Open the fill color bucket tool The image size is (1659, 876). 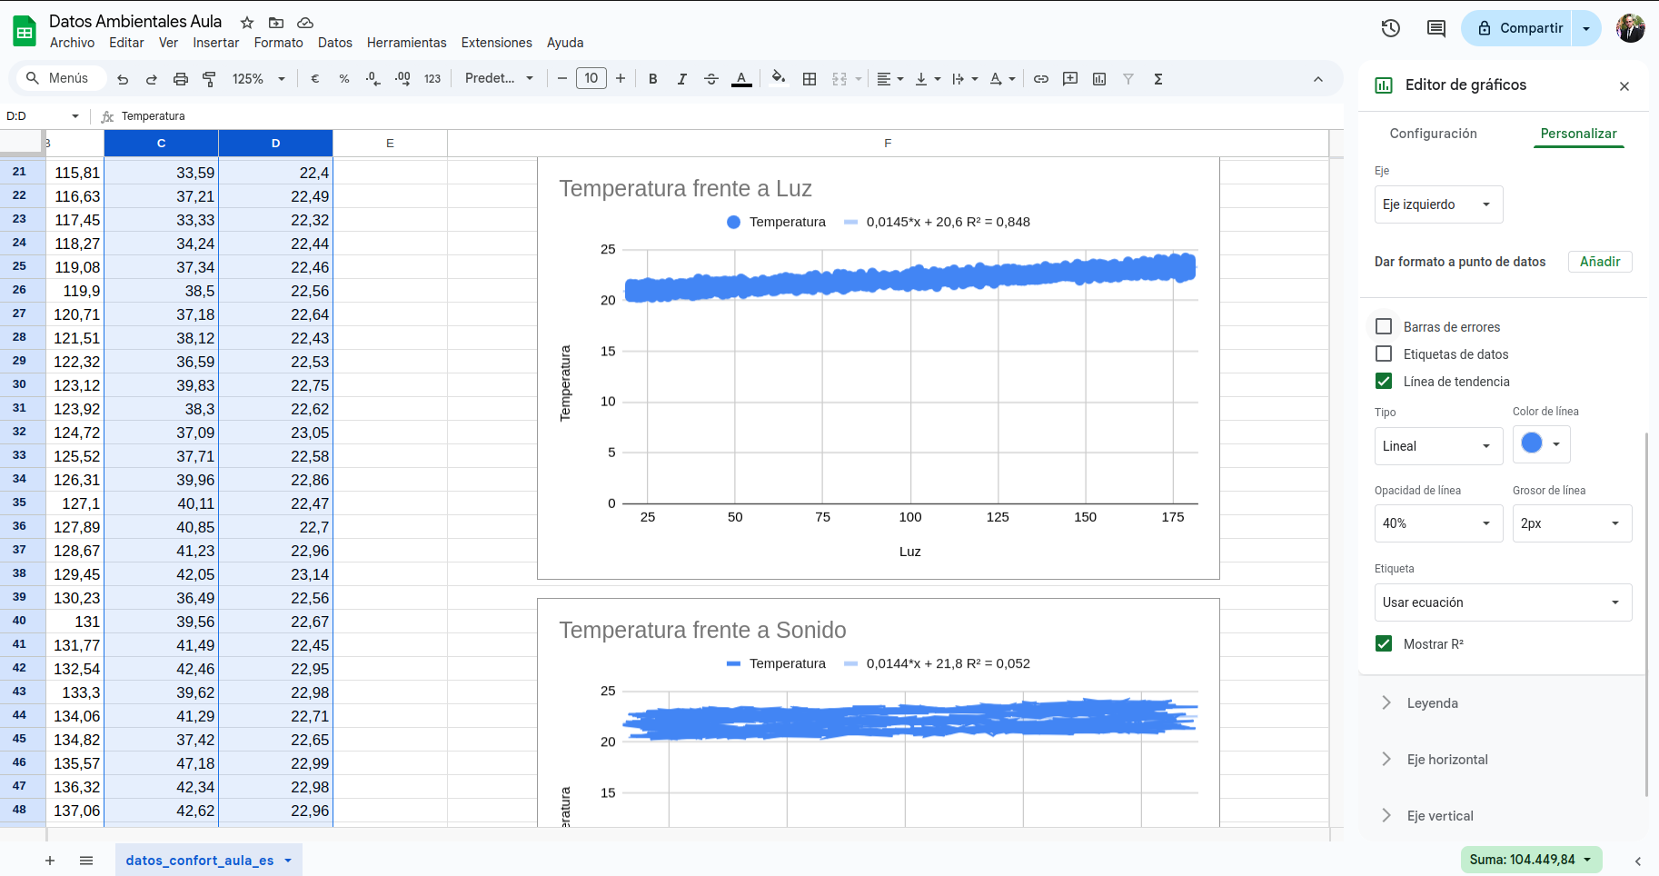click(778, 78)
